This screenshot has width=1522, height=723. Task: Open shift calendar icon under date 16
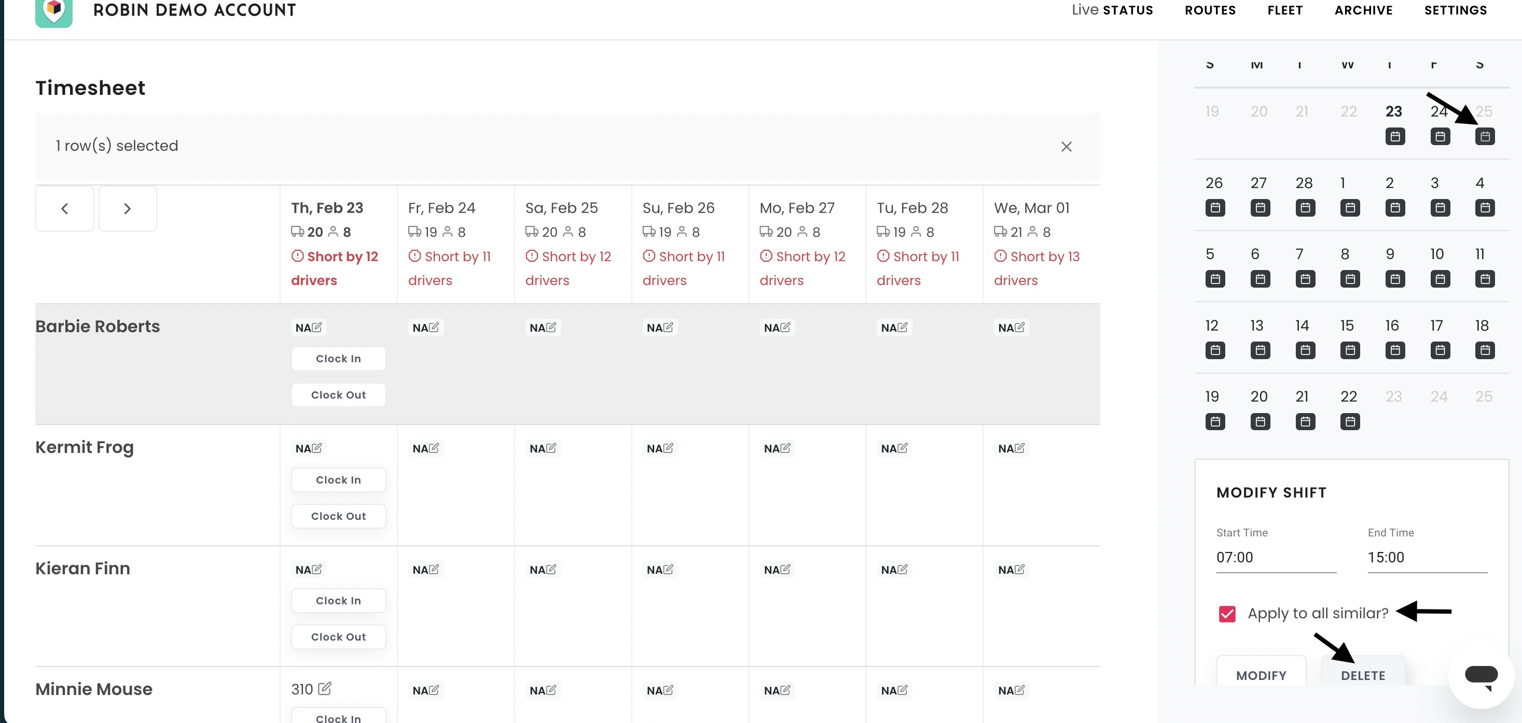click(x=1395, y=350)
